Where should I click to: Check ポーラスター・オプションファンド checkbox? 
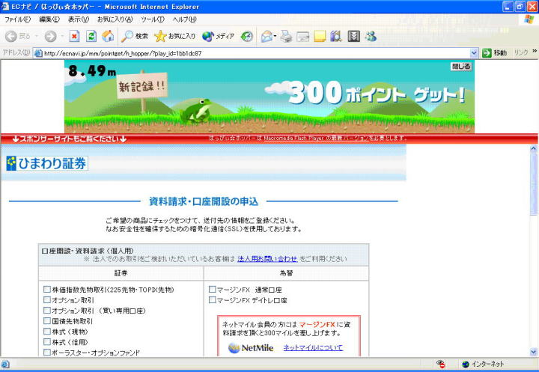[47, 353]
